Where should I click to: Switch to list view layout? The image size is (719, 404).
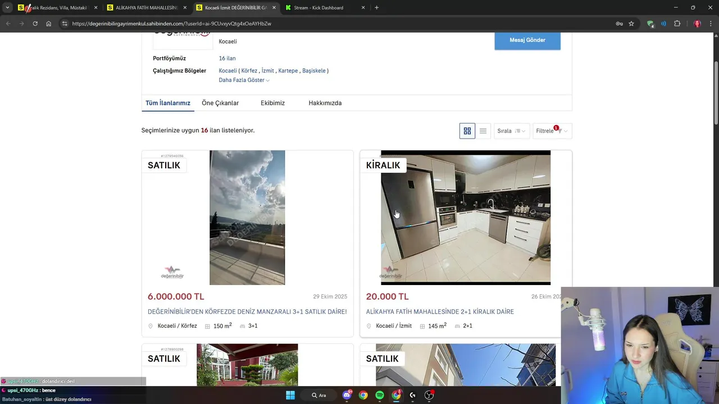(483, 131)
